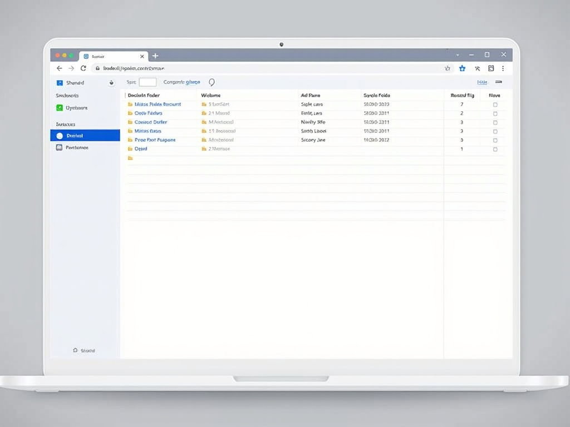The image size is (570, 427).
Task: Open the blue extension icon in browser toolbar
Action: (462, 68)
